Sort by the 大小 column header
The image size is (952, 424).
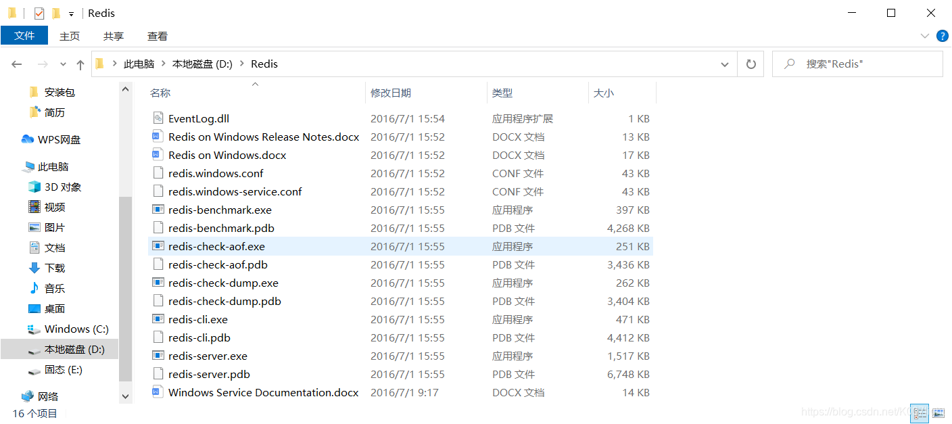[x=604, y=93]
